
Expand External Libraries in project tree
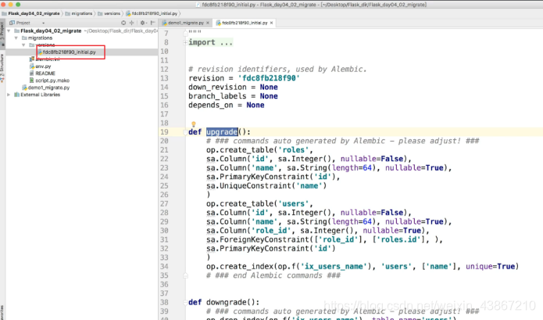tap(9, 95)
